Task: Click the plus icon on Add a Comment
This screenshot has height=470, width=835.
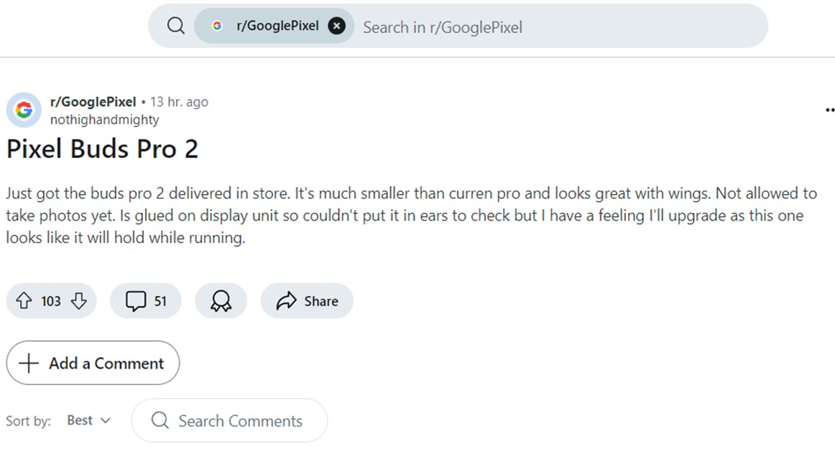Action: (29, 363)
